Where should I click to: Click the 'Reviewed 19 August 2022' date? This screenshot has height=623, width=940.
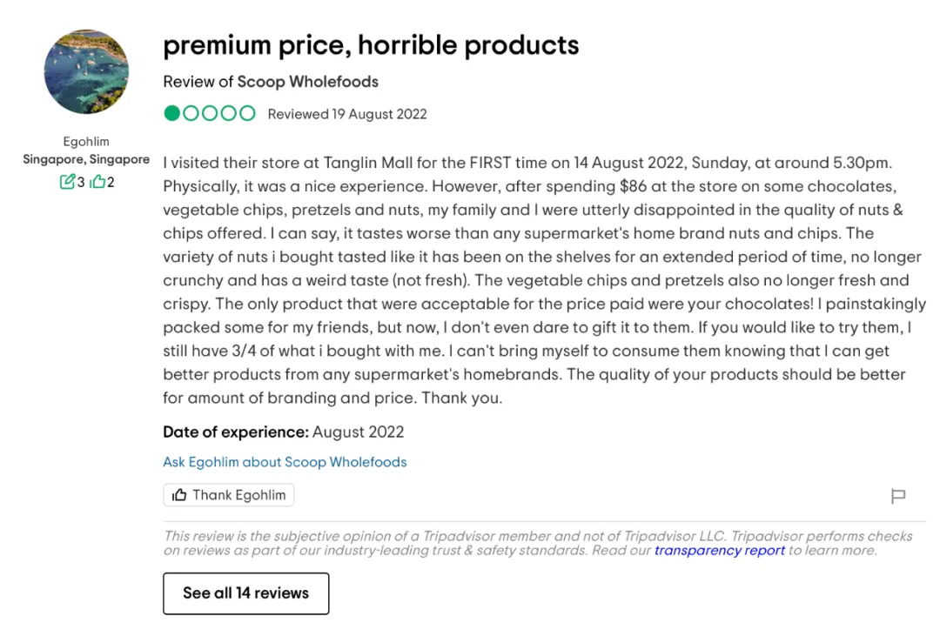point(347,114)
